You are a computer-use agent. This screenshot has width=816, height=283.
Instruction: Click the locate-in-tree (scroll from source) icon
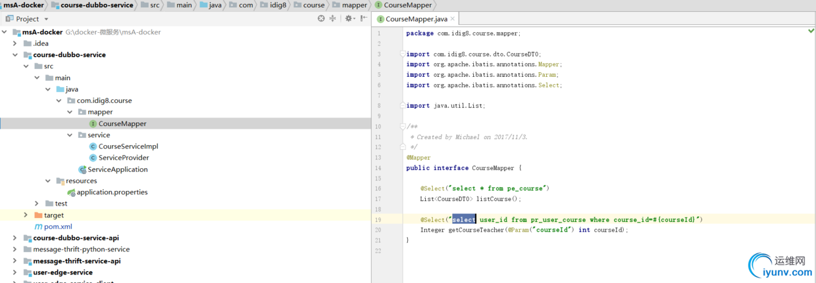[321, 19]
